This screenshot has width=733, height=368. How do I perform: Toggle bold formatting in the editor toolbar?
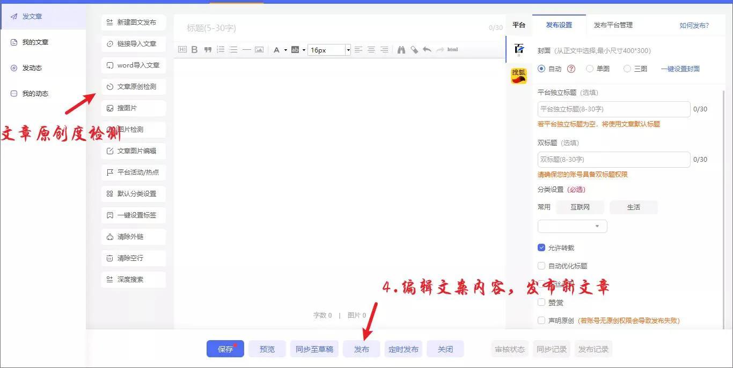pos(194,49)
